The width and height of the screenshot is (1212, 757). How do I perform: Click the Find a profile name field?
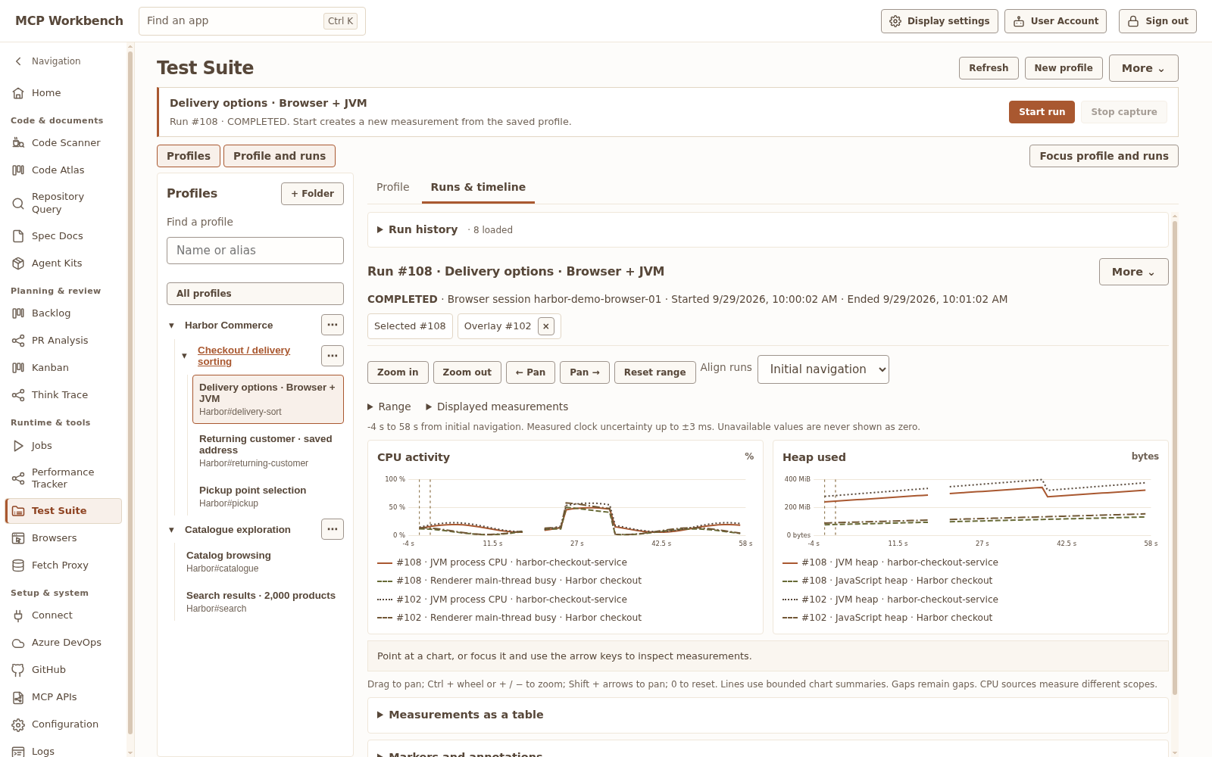point(255,251)
